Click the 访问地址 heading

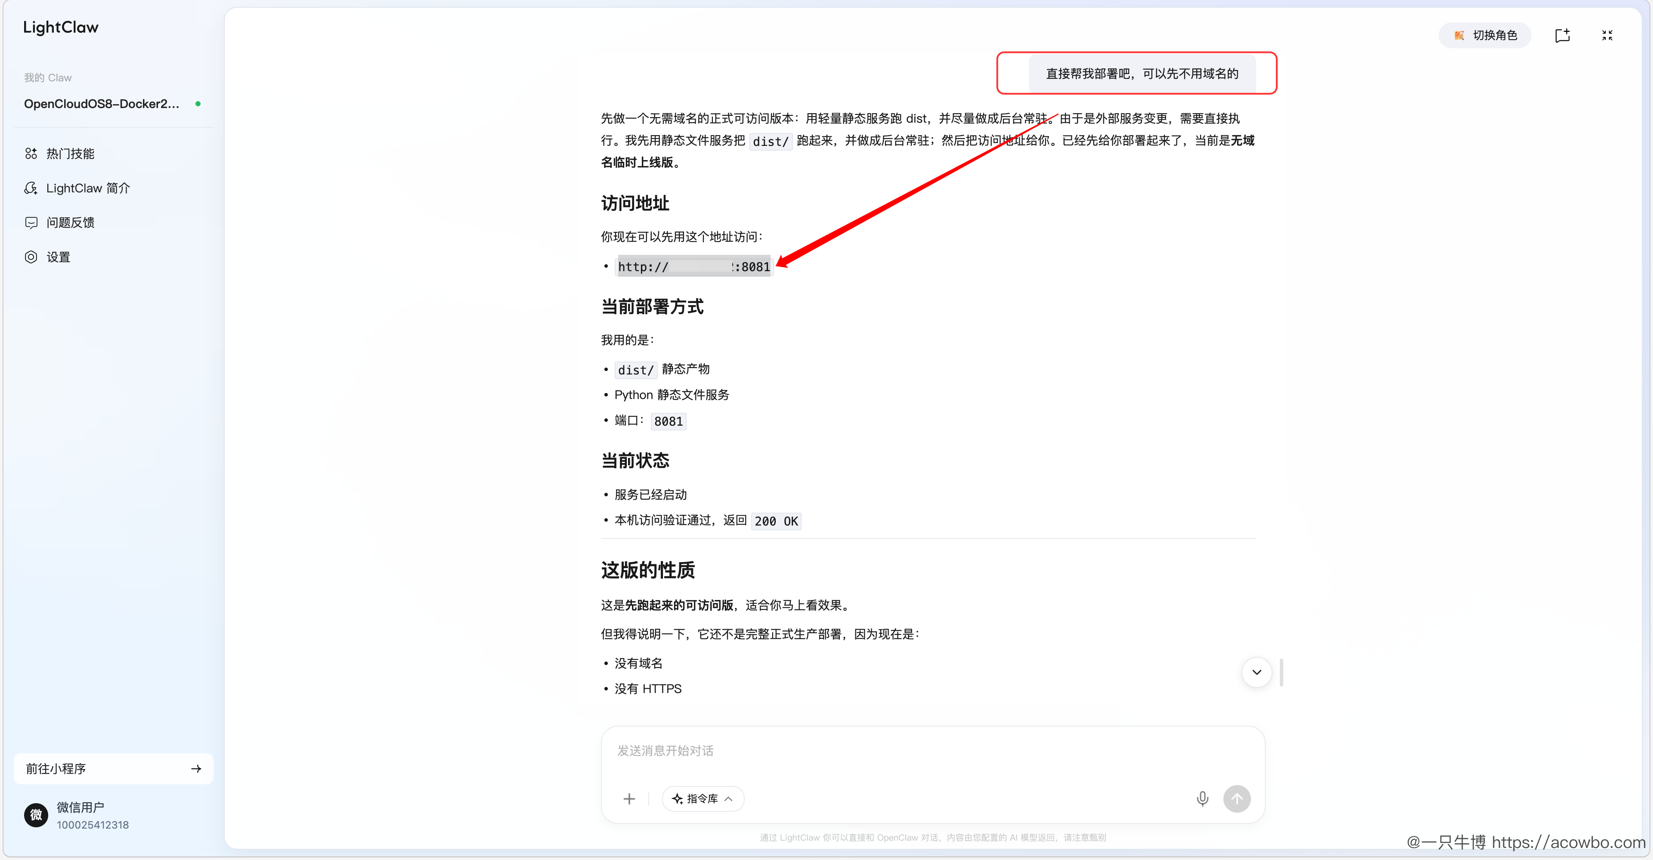coord(635,204)
